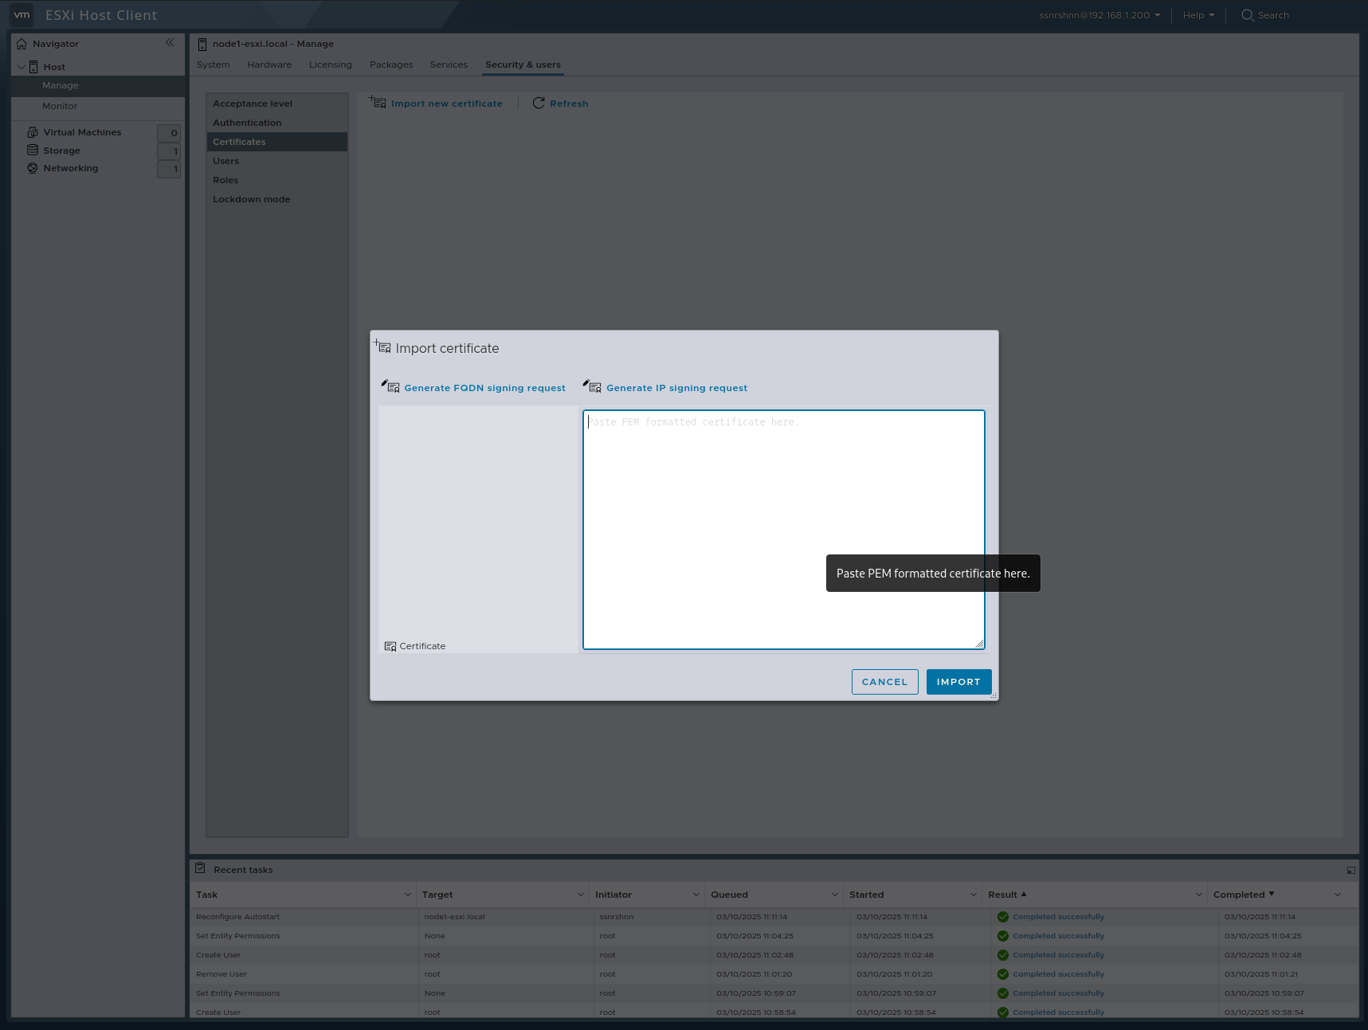1368x1030 pixels.
Task: Click the Certificate icon in the import dialog
Action: coord(390,645)
